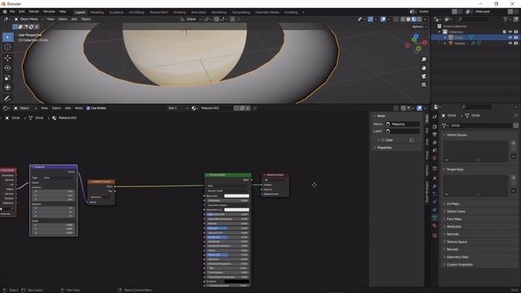Open the node editor Add menu
The image size is (521, 293).
pos(68,108)
